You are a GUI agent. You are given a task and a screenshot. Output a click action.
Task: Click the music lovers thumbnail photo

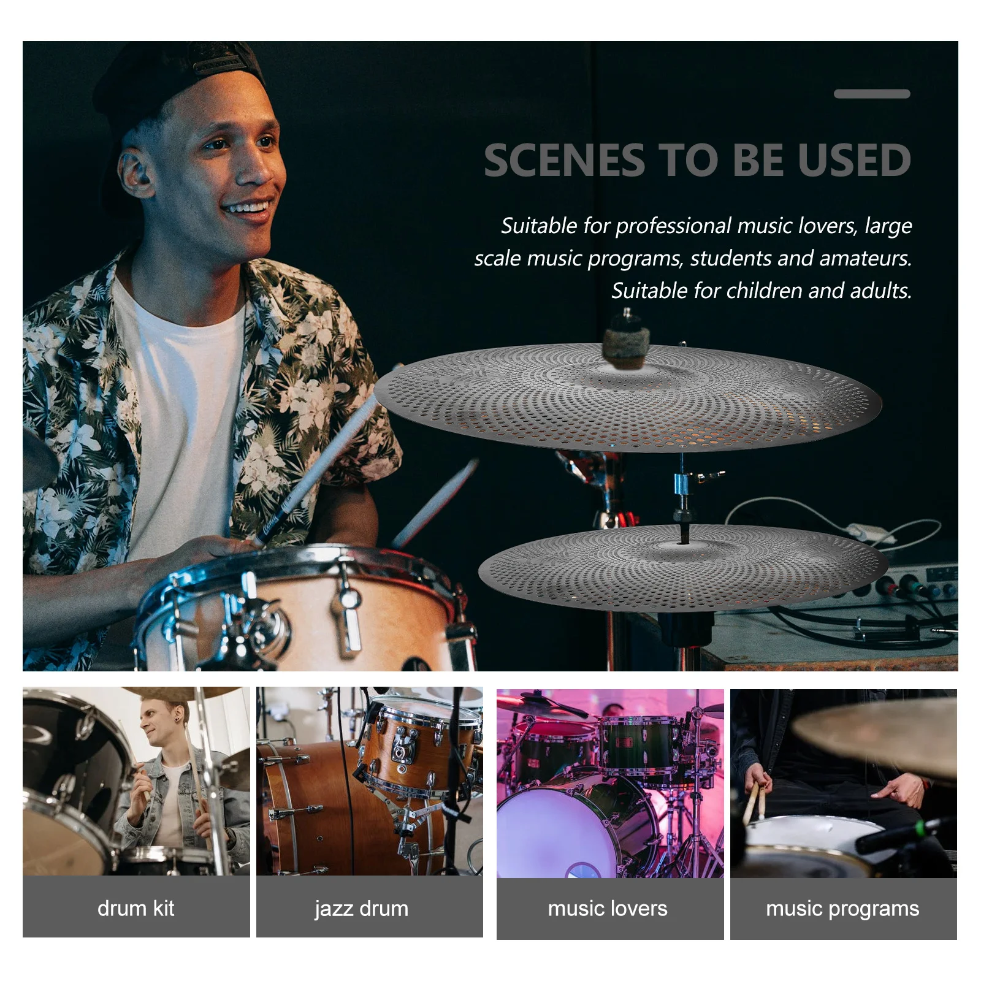tap(610, 783)
